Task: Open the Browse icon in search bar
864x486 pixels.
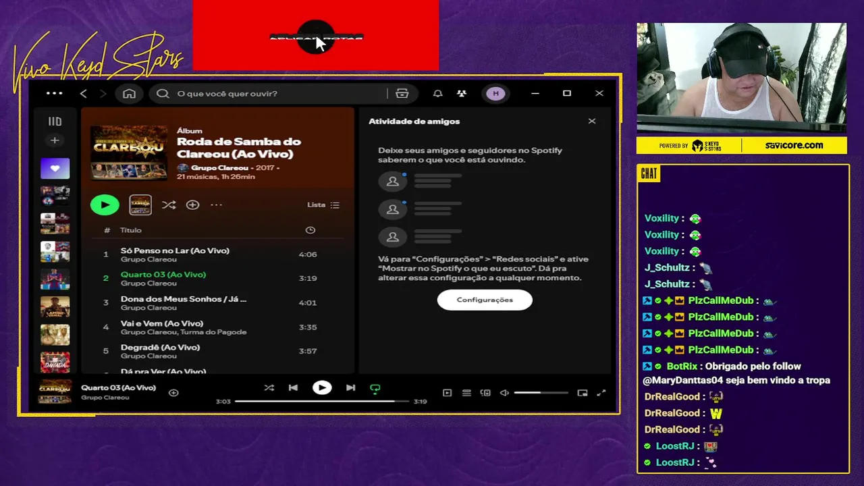Action: coord(402,93)
